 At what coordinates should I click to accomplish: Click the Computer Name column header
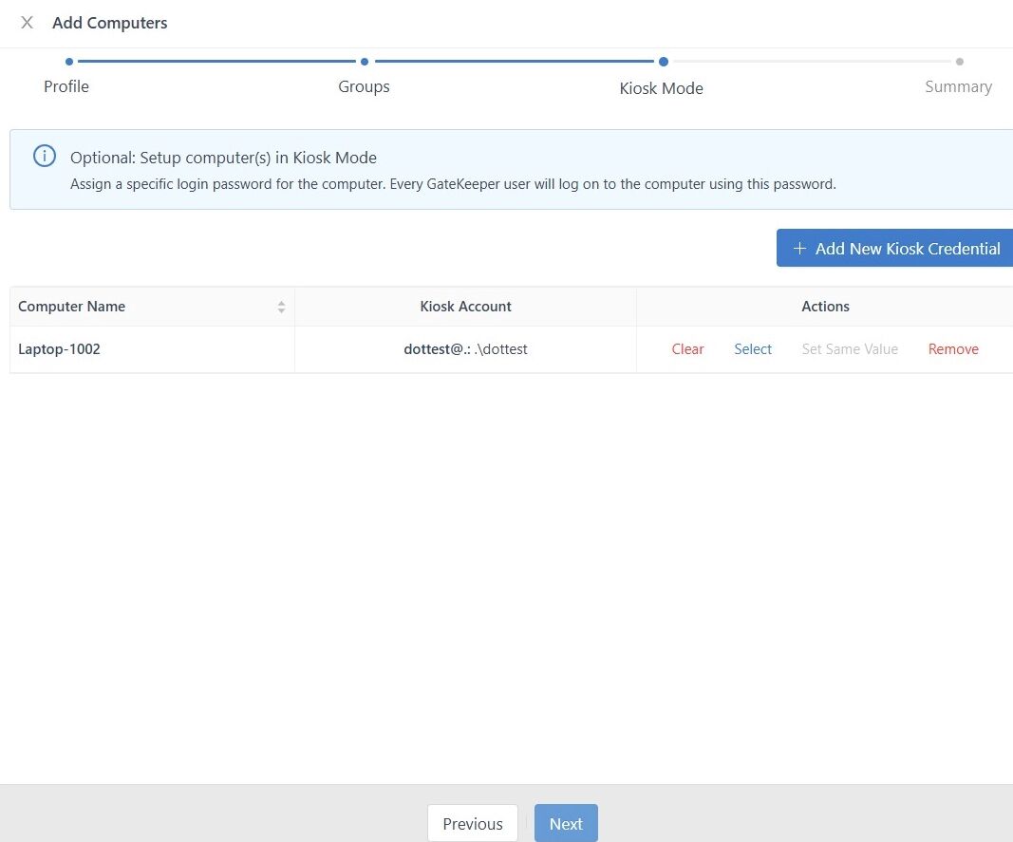coord(152,307)
